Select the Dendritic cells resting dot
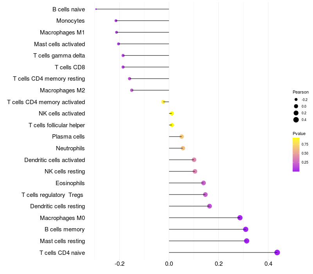This screenshot has height=274, width=313. point(209,206)
